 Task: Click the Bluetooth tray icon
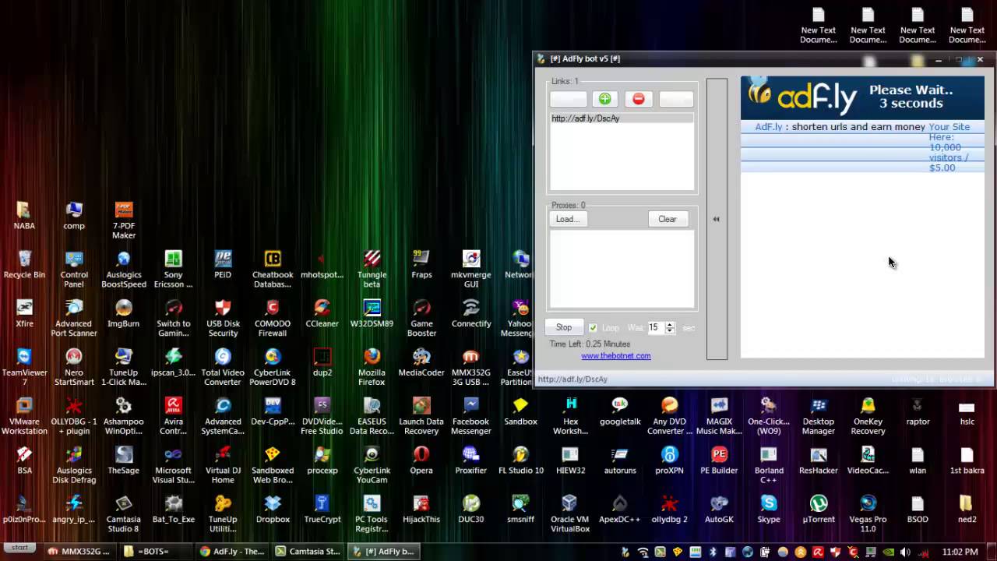(x=713, y=552)
